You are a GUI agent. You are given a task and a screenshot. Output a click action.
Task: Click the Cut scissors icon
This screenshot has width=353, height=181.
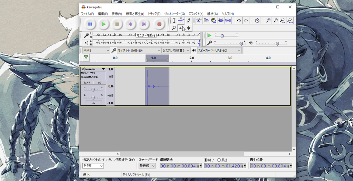tap(199, 20)
